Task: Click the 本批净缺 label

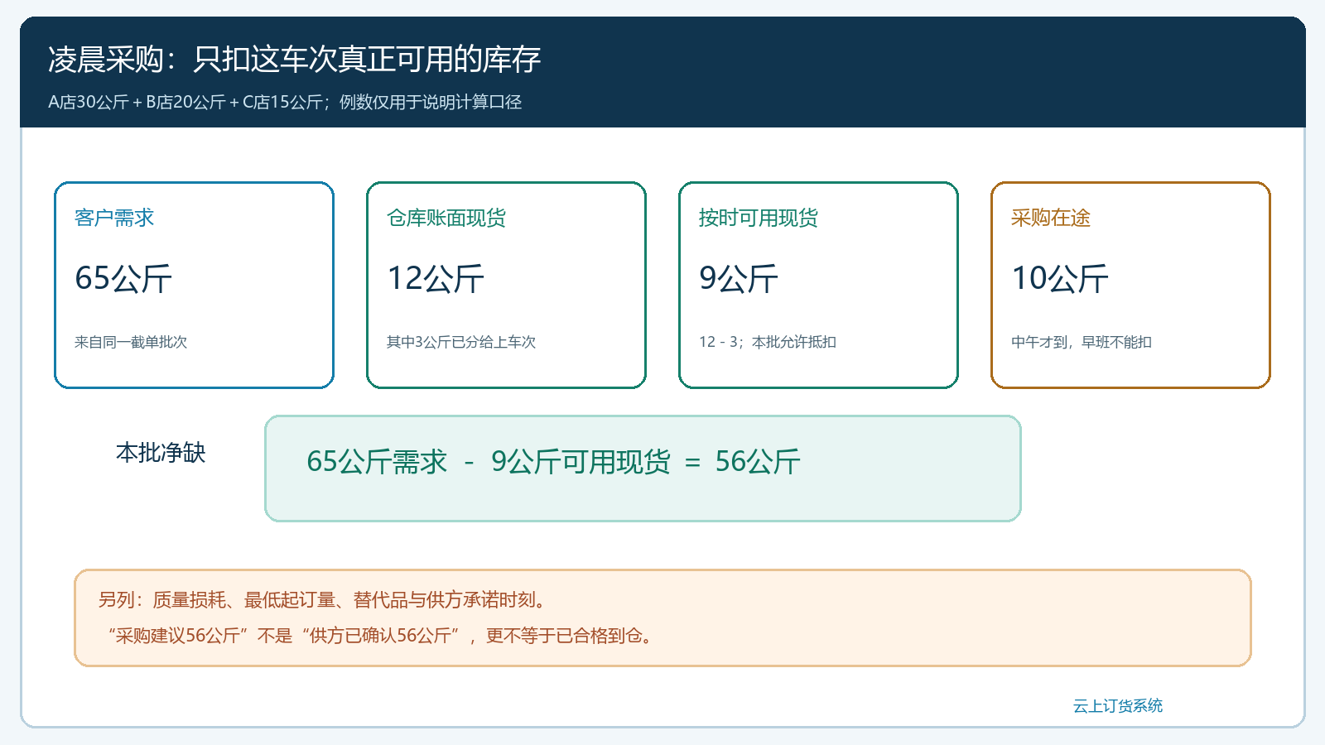Action: [161, 453]
